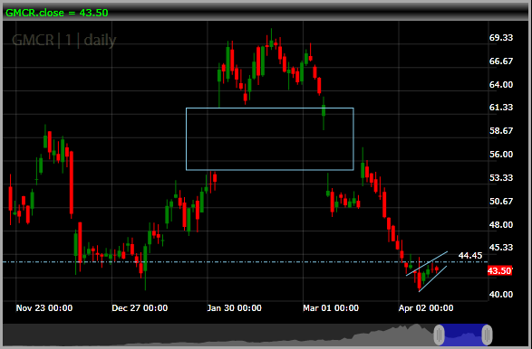Click the GMCR.close = 43.50 header text
532x349 pixels.
pos(57,13)
